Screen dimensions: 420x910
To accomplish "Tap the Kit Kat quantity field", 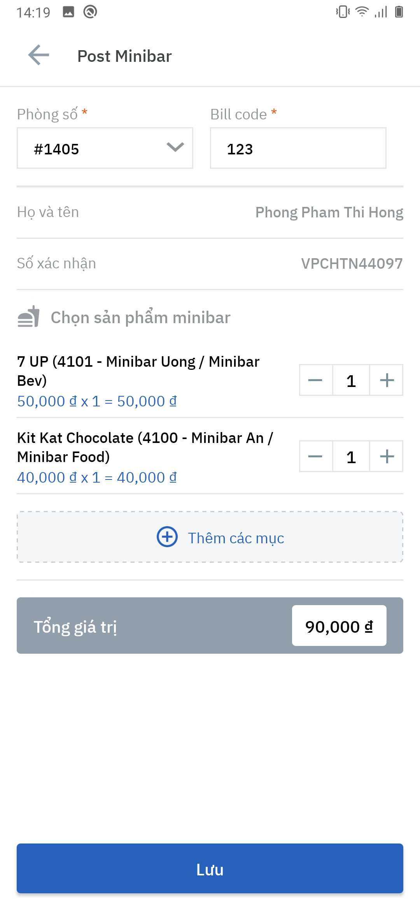I will click(351, 457).
